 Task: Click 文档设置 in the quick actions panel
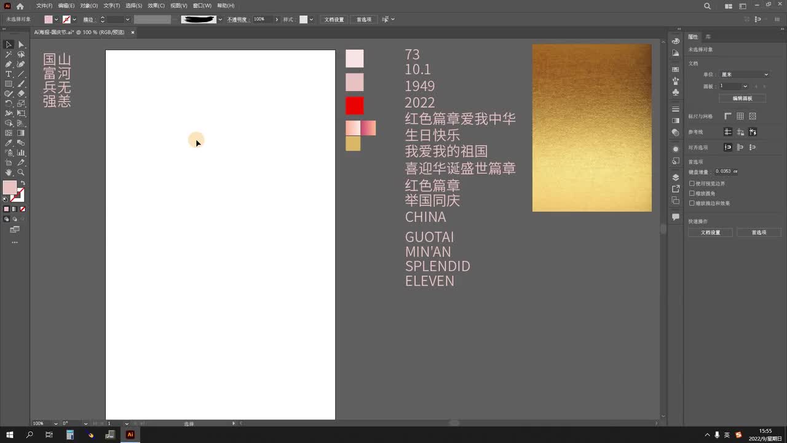[710, 233]
